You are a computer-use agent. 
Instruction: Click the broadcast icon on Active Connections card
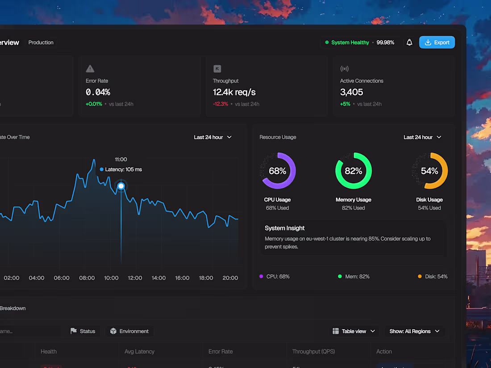(x=344, y=69)
